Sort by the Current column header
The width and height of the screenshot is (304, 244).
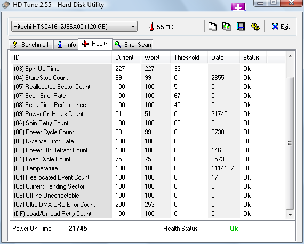point(126,58)
